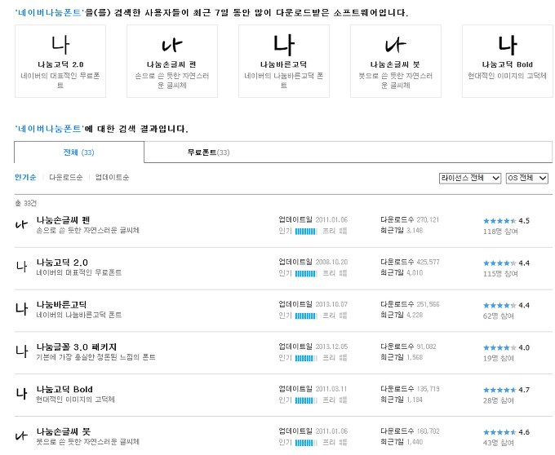Click the 19명 참여 text
This screenshot has height=455, width=555.
pyautogui.click(x=499, y=359)
